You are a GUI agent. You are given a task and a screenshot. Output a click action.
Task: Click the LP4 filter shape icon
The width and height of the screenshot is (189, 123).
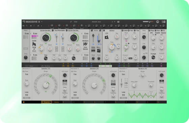point(107,37)
